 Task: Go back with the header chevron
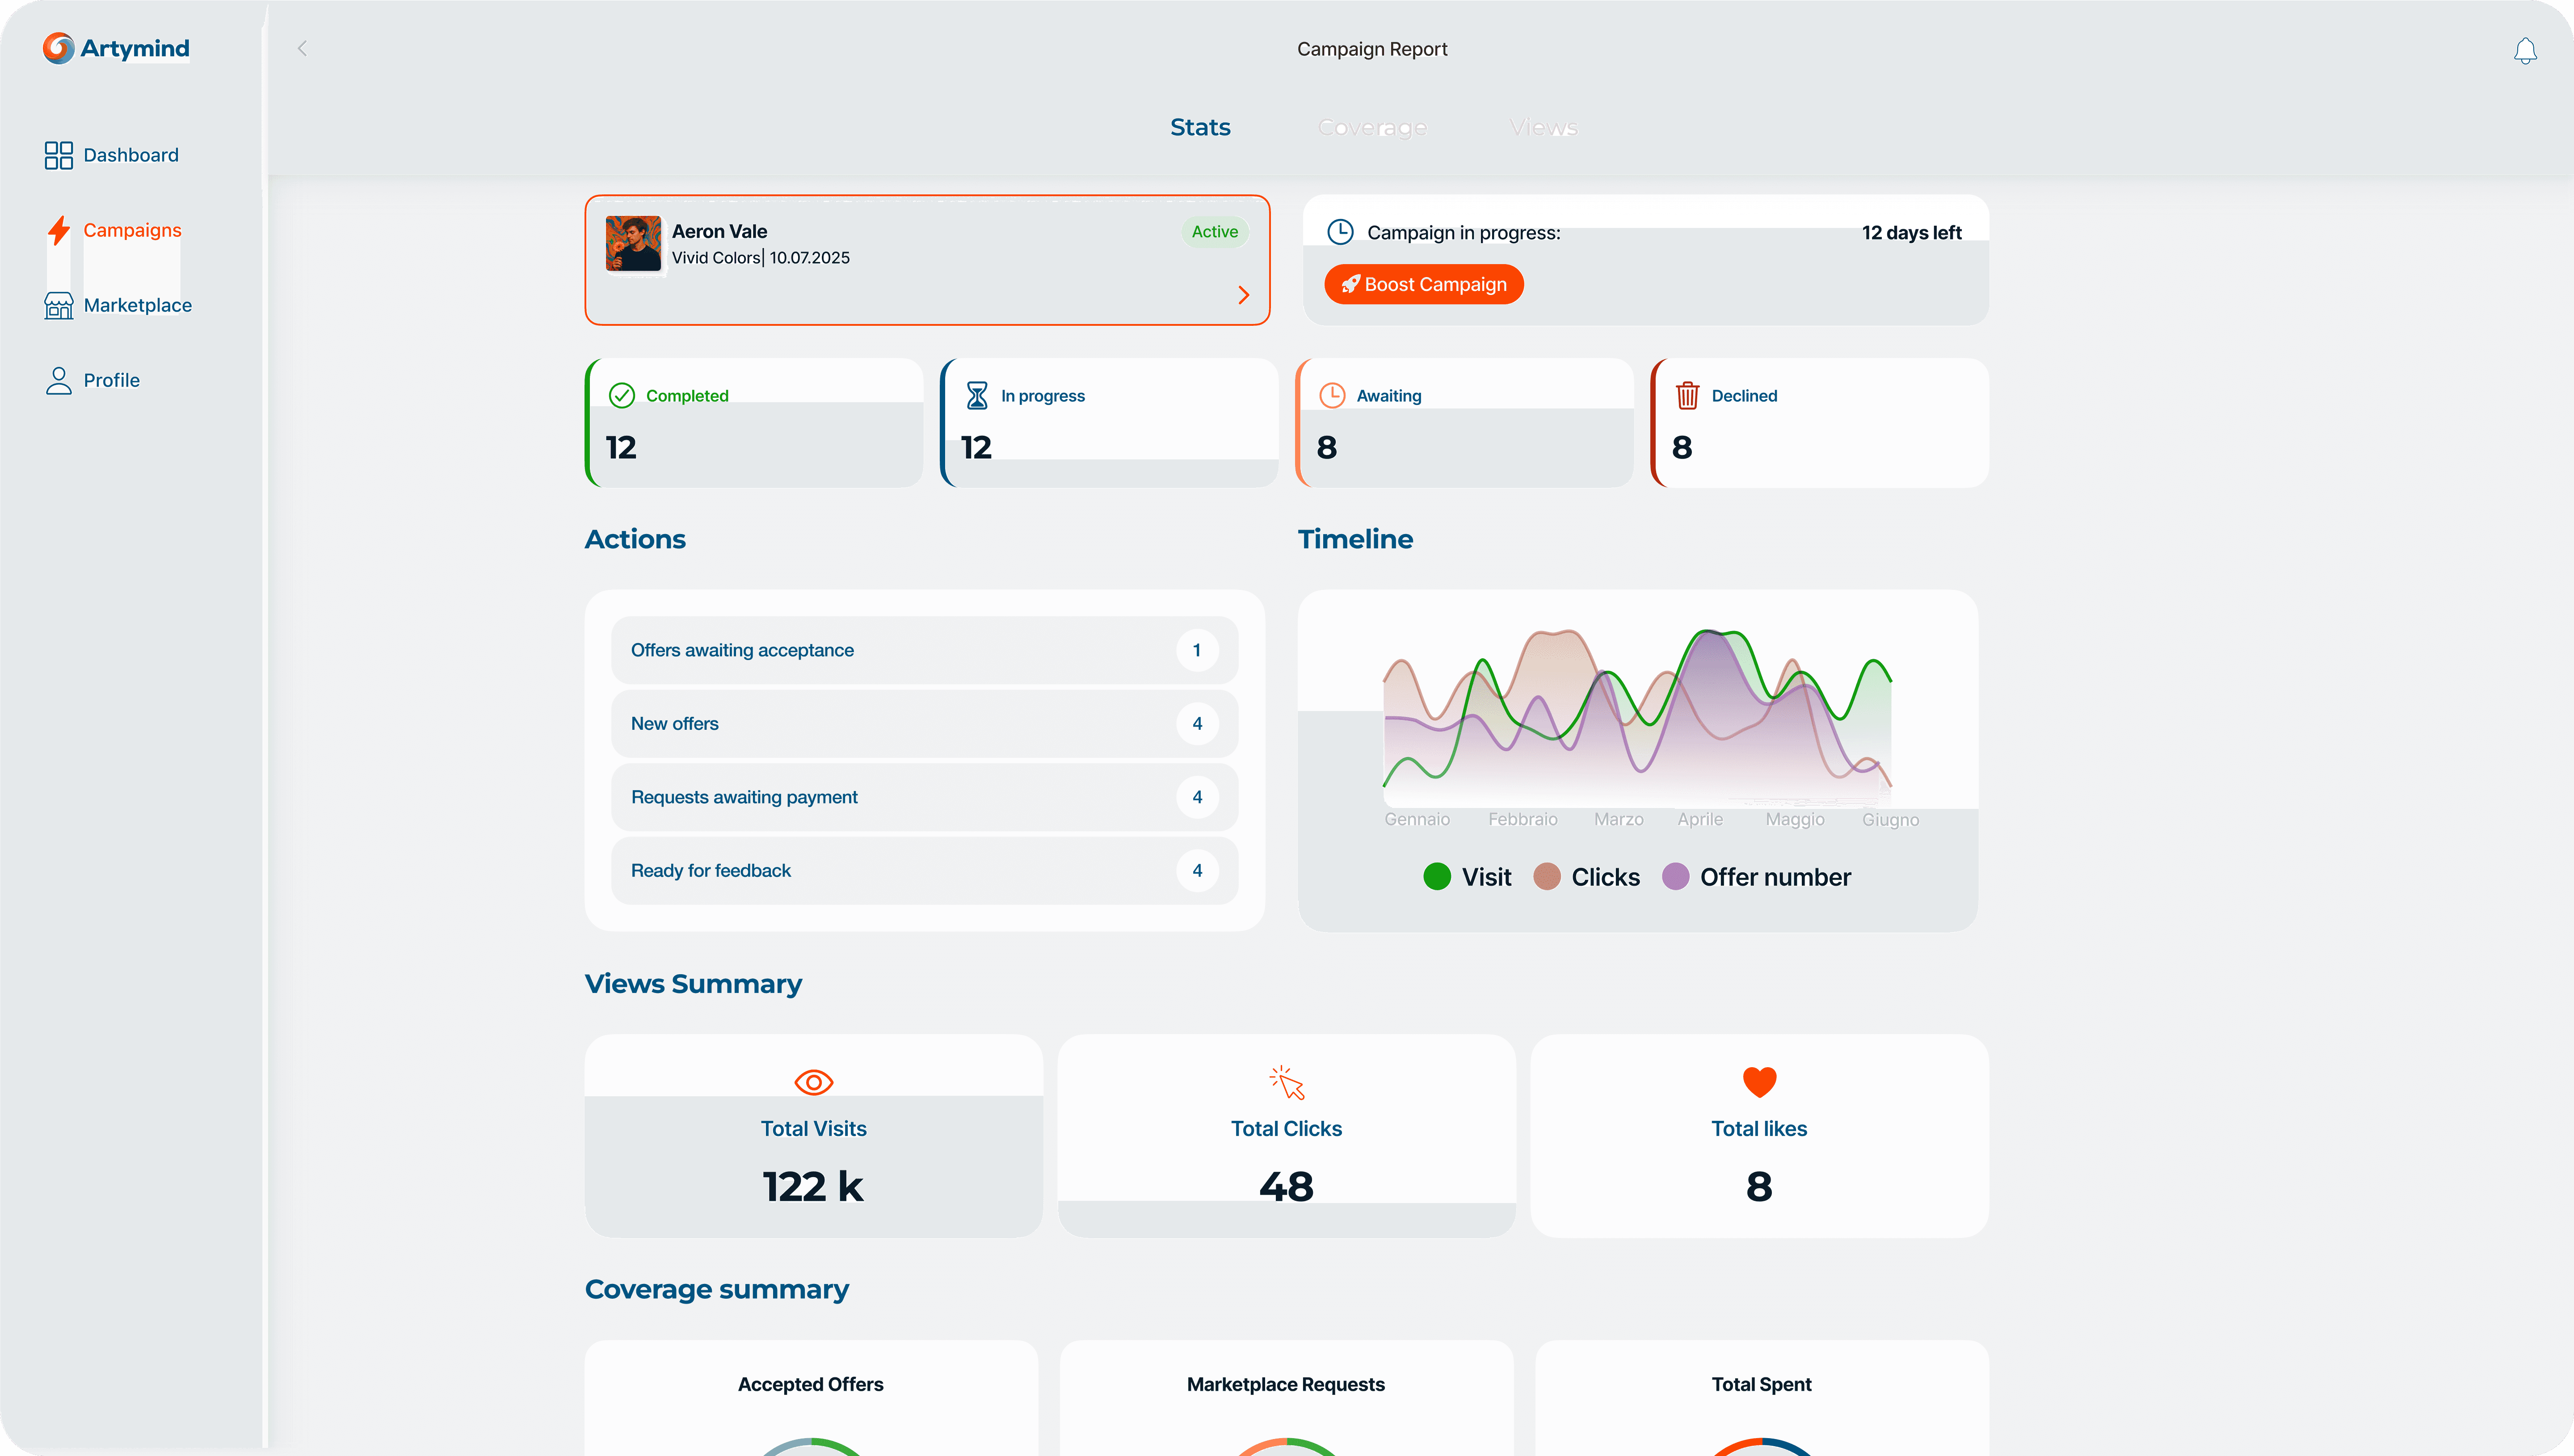click(x=302, y=48)
